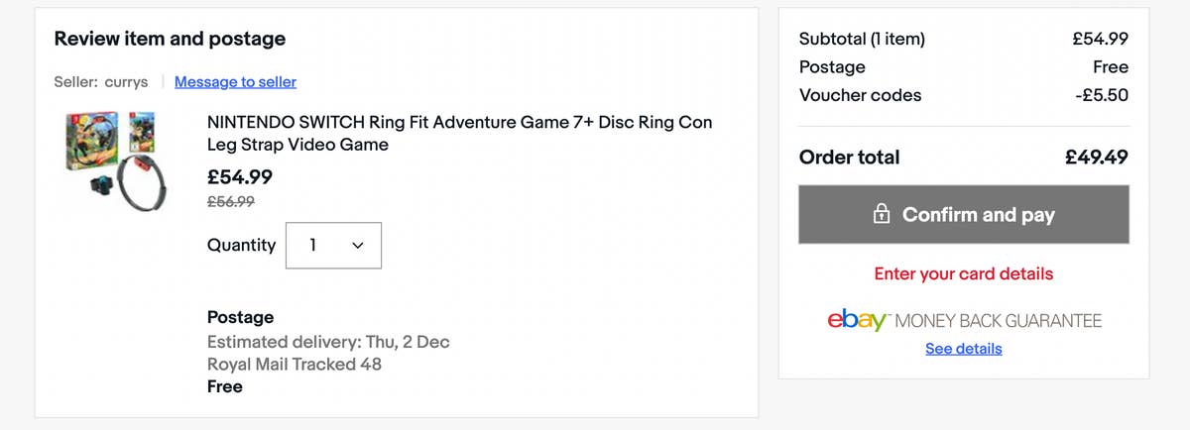Open the Quantity selector showing 1
The image size is (1190, 430).
(333, 245)
